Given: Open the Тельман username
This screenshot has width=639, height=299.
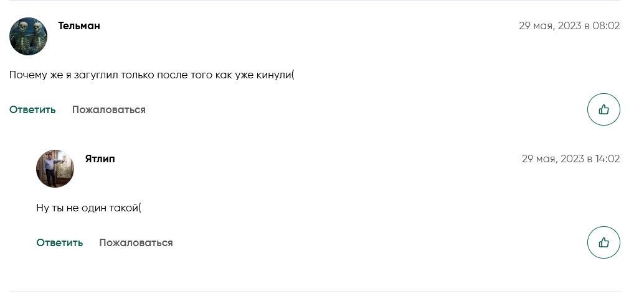Looking at the screenshot, I should 79,25.
